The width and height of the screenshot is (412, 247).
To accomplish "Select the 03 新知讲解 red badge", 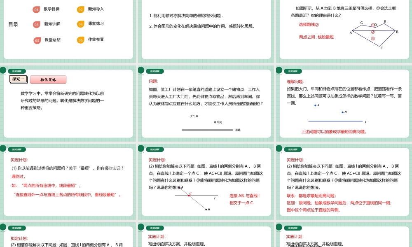I will click(37, 24).
